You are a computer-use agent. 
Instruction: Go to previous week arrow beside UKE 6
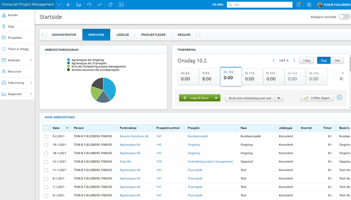tap(274, 61)
